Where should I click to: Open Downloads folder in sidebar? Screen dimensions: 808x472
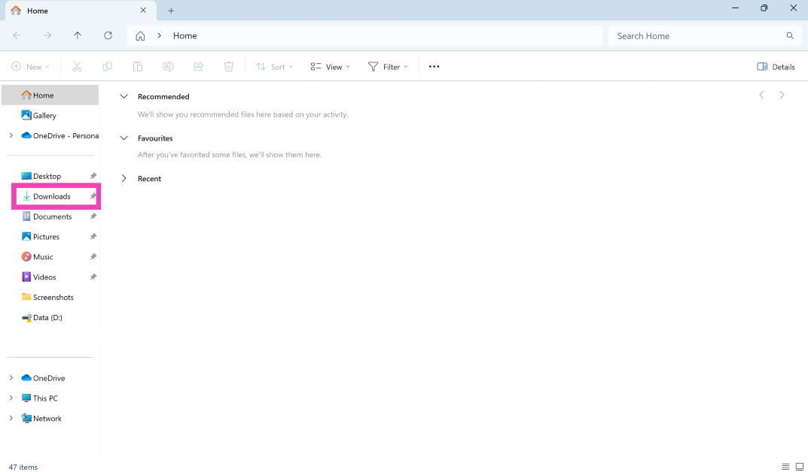(51, 196)
